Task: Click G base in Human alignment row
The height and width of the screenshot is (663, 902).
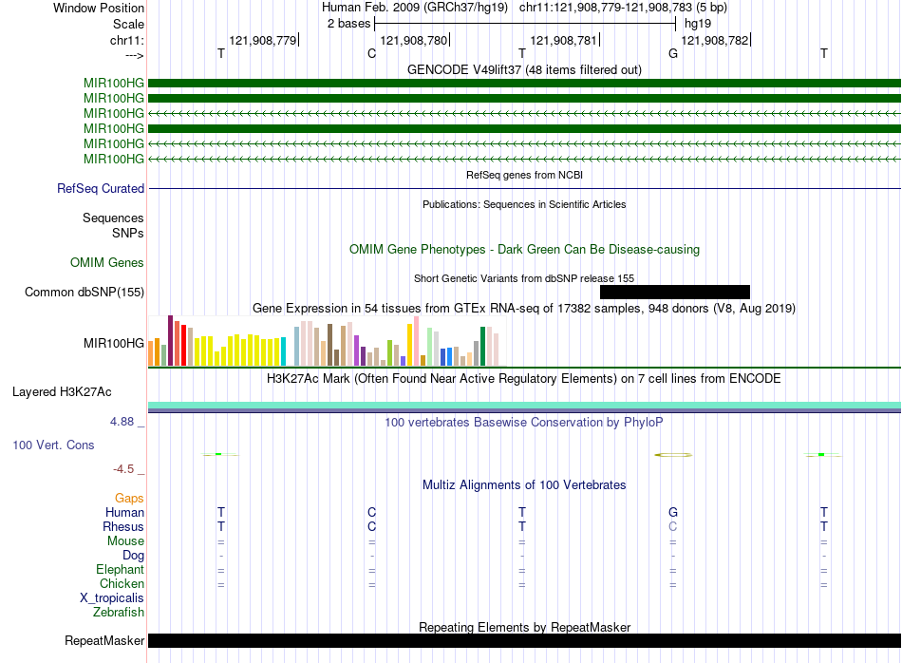Action: (673, 512)
